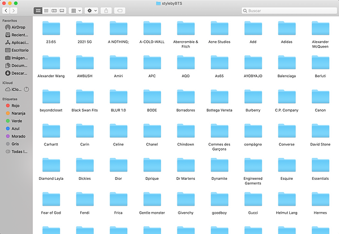Screen dimensions: 339x234
Task: Select the Morado purple tag
Action: tap(16, 136)
